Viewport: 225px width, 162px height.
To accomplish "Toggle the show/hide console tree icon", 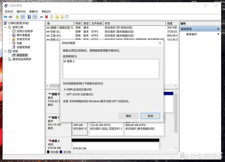I will tap(22, 17).
